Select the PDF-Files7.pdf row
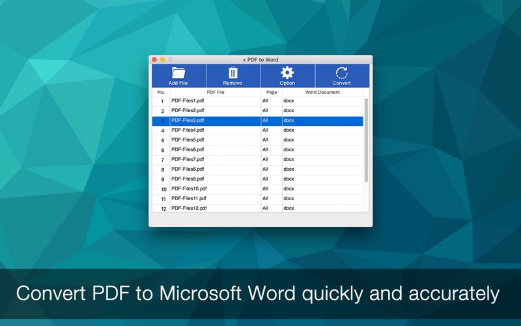 pyautogui.click(x=257, y=160)
